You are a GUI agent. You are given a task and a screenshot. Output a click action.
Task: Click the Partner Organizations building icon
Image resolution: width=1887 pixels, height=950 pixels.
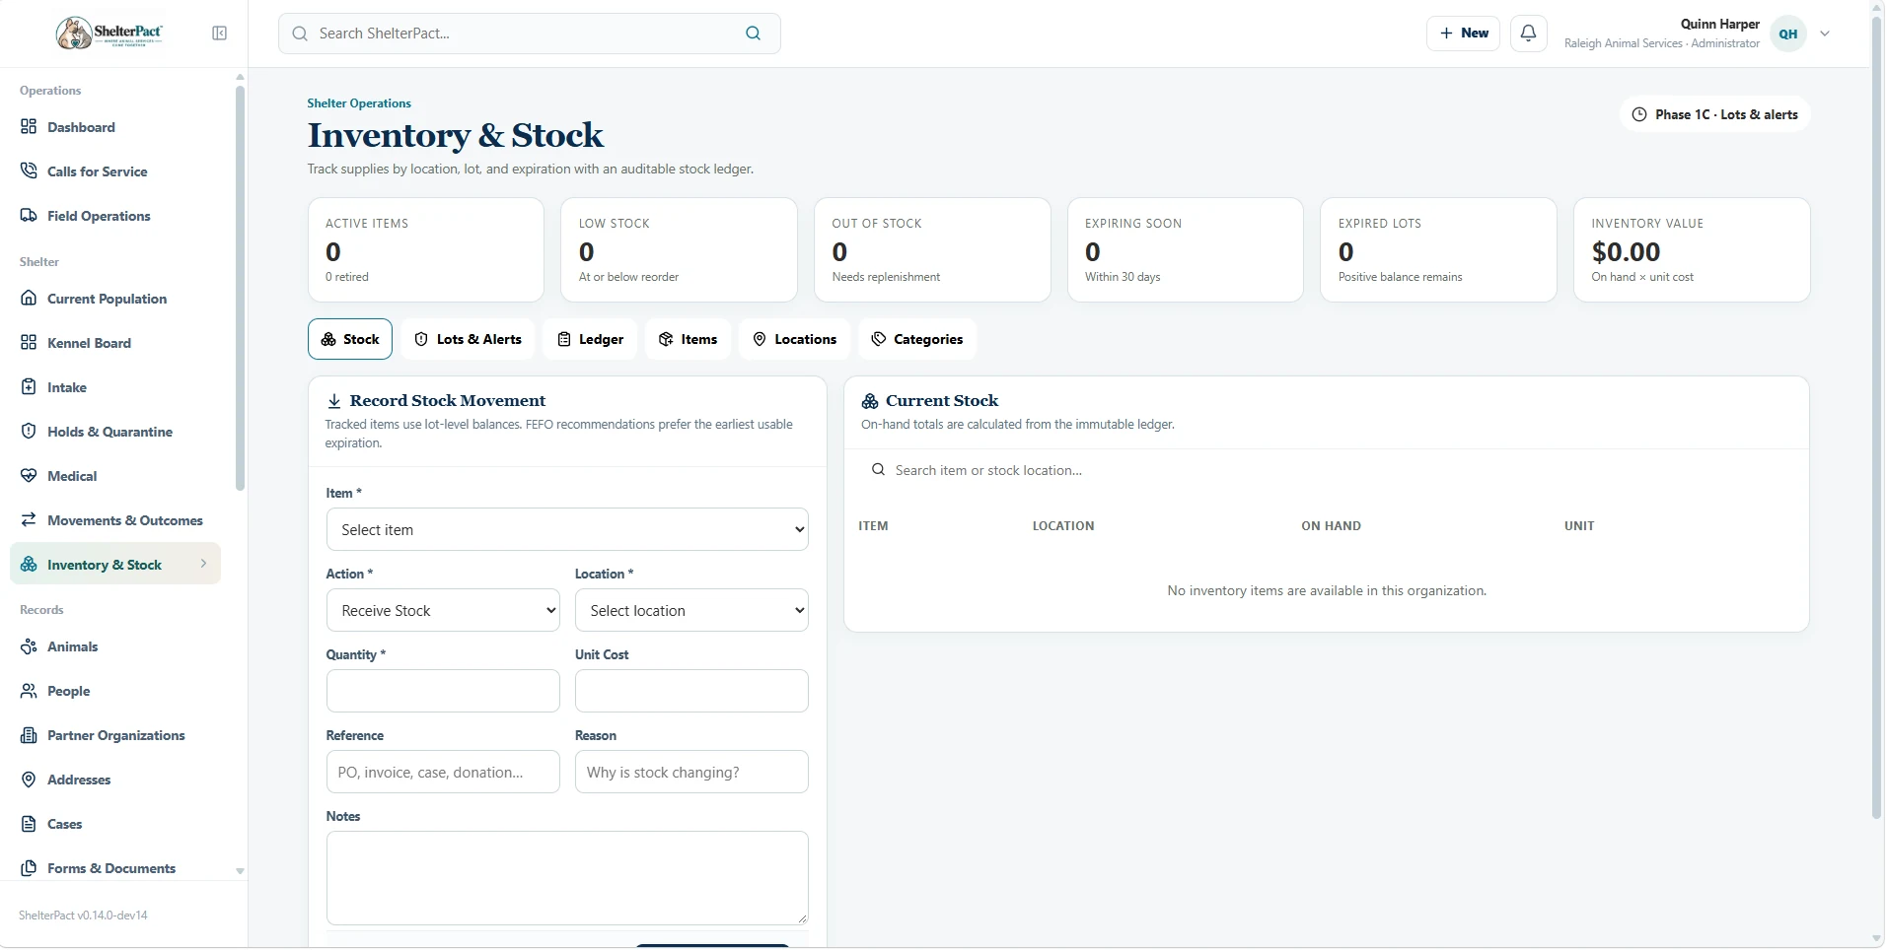point(29,735)
